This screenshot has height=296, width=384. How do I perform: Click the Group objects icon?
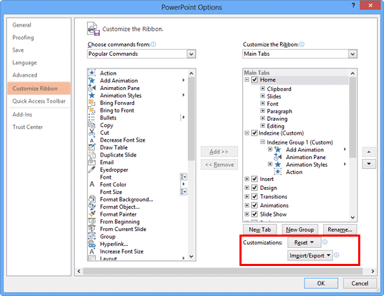click(92, 236)
